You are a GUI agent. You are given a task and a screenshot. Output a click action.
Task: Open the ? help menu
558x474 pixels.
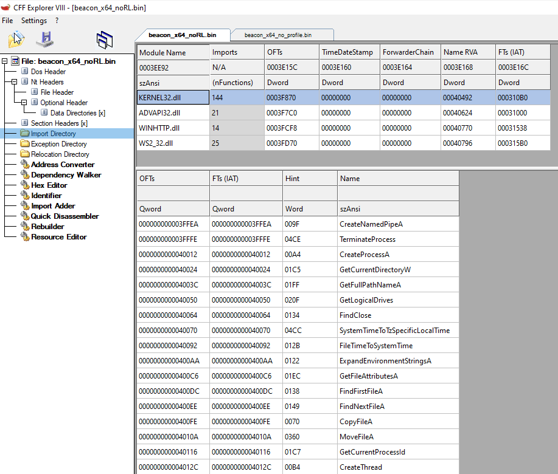tap(57, 21)
